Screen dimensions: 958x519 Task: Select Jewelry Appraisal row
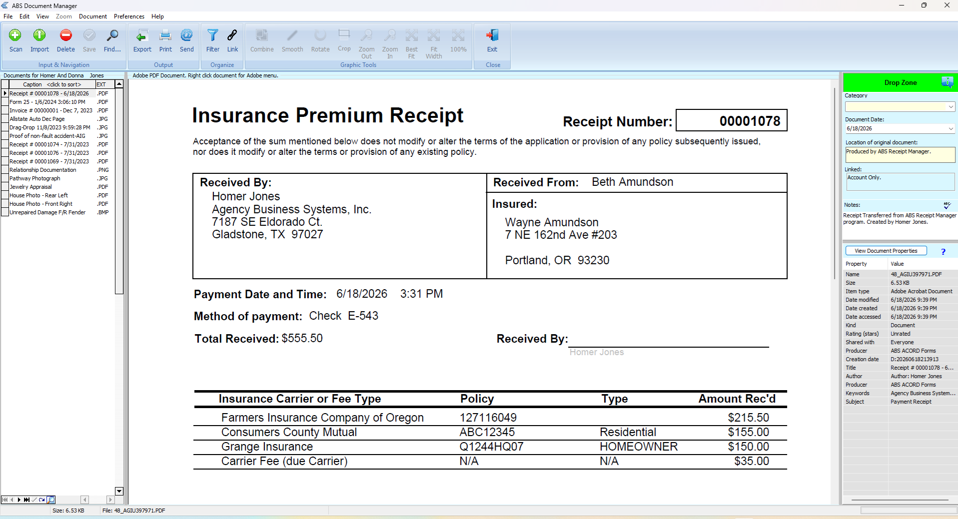pyautogui.click(x=59, y=187)
